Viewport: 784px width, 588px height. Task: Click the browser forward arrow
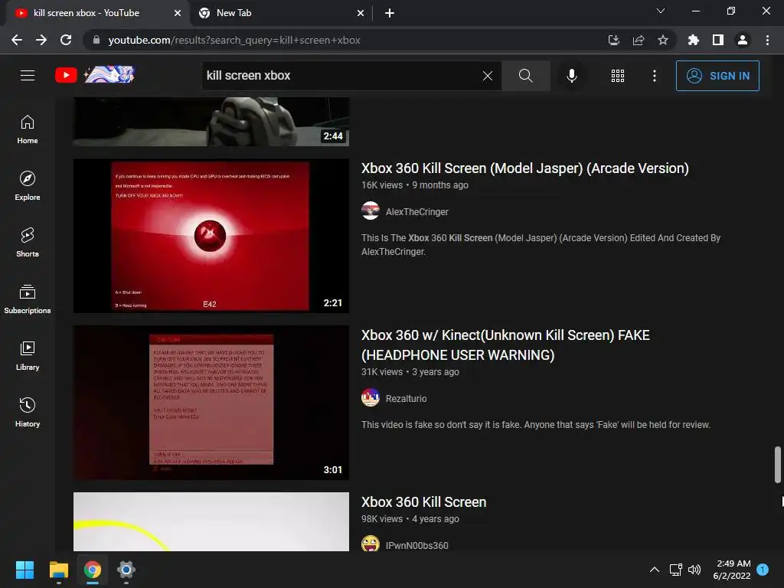click(41, 40)
